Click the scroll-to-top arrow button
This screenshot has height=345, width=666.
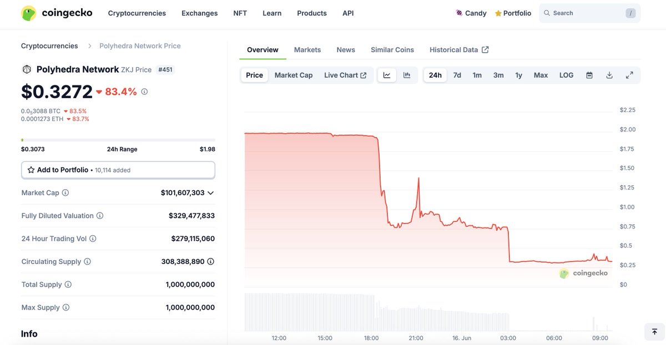654,332
